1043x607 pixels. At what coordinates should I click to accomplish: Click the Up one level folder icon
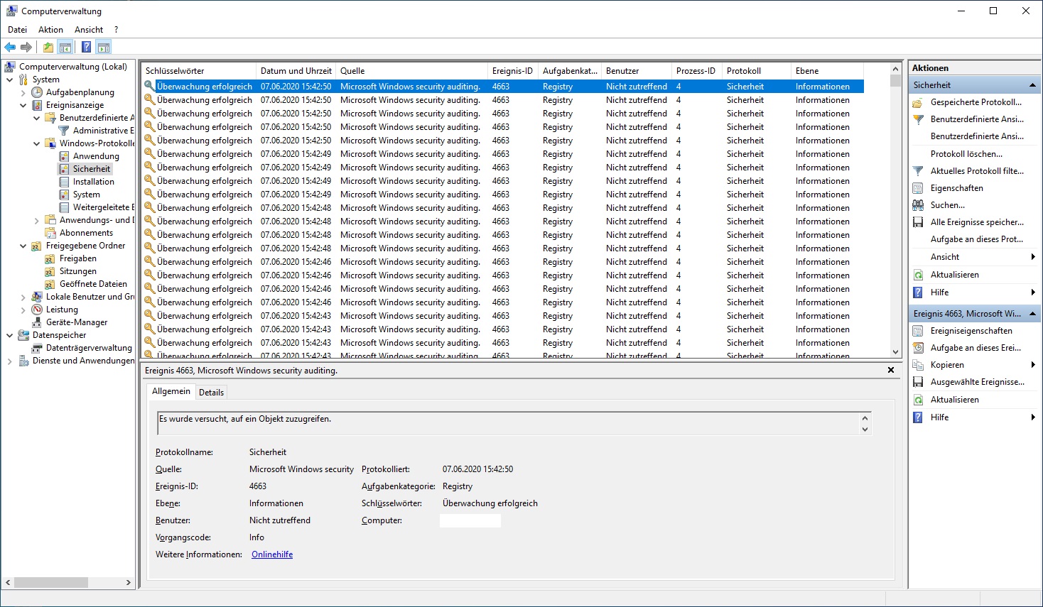(x=48, y=48)
